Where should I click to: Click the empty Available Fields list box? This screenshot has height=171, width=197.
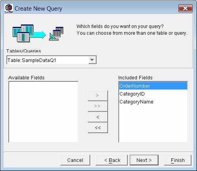[44, 112]
